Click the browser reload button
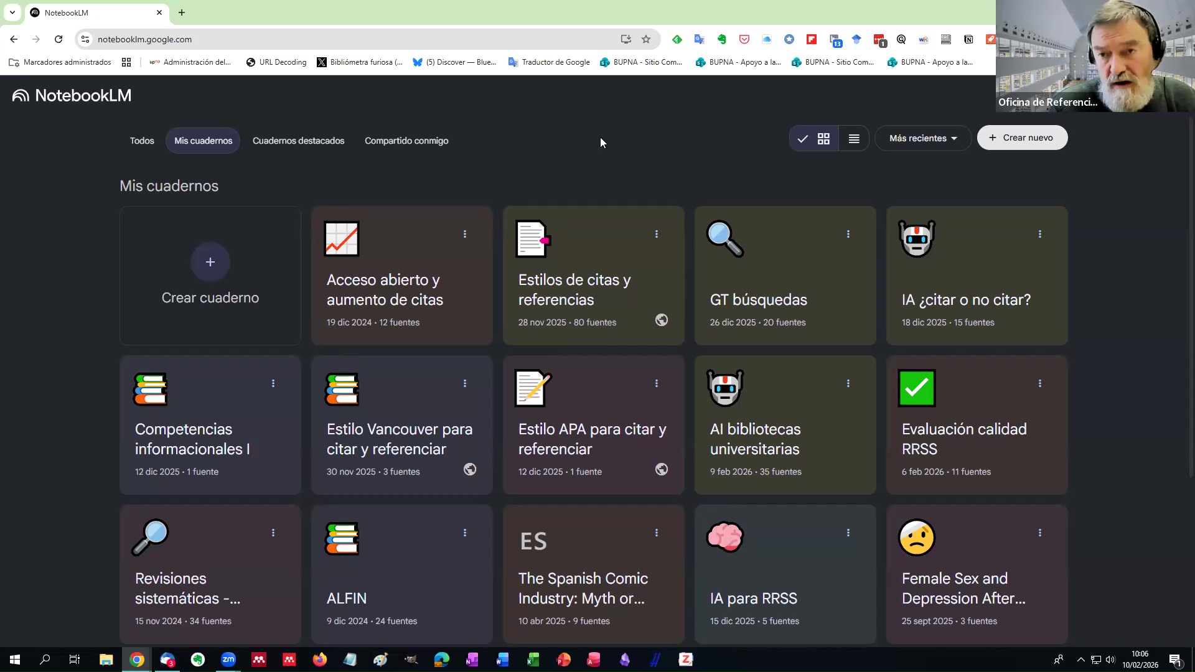The width and height of the screenshot is (1195, 672). tap(59, 39)
